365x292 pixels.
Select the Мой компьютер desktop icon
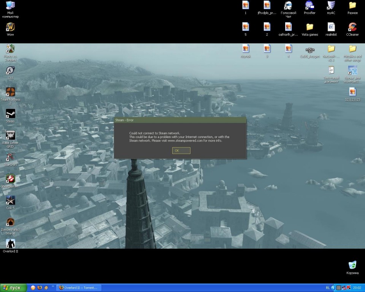coord(11,10)
